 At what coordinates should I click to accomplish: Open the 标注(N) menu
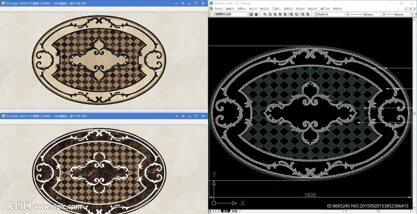point(300,9)
